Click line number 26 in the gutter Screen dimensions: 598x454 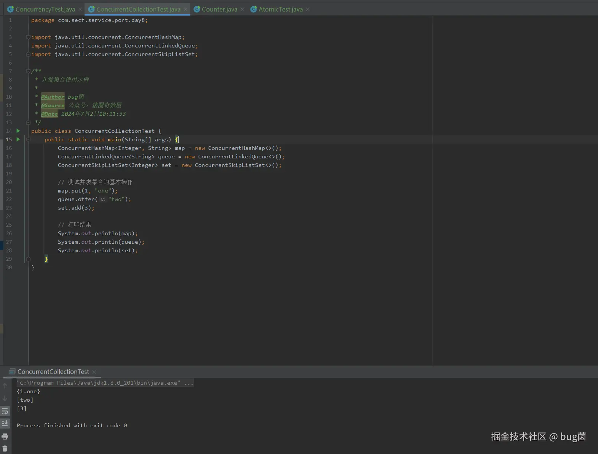9,233
